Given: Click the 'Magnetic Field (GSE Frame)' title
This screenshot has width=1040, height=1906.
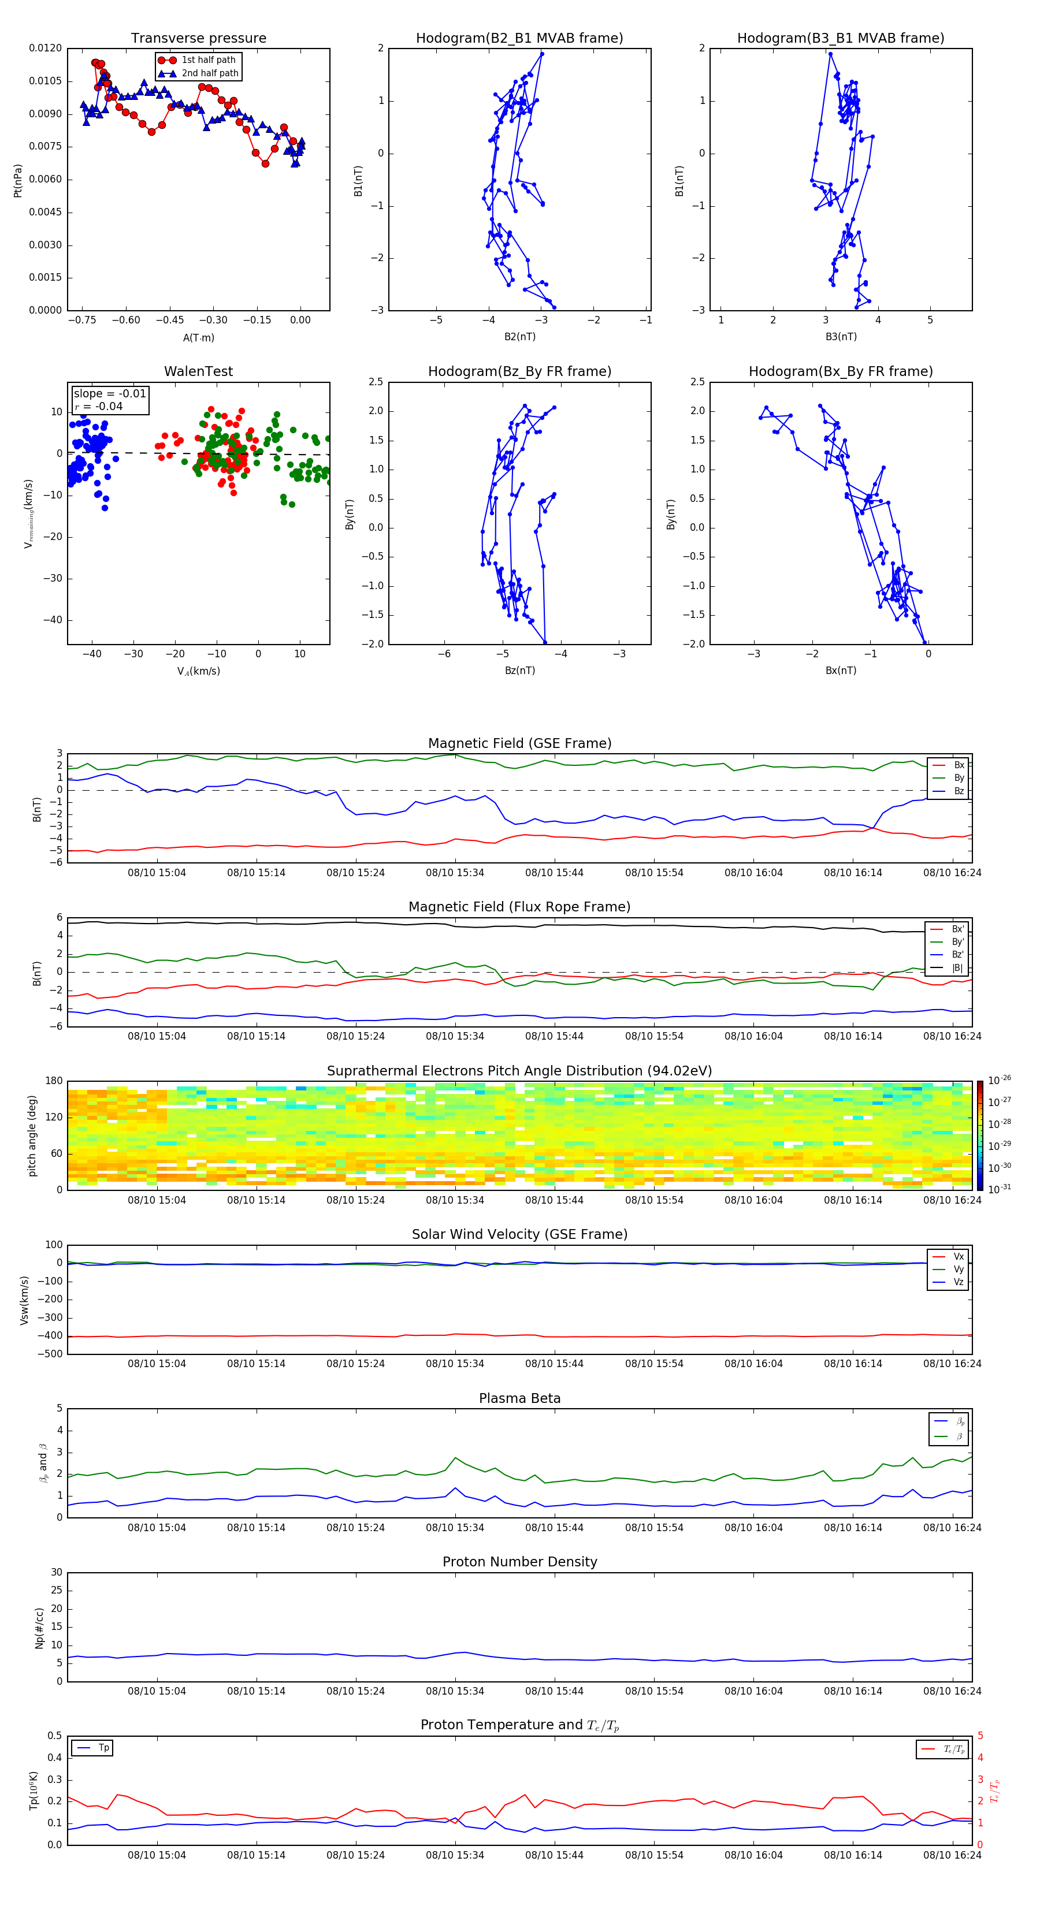Looking at the screenshot, I should pos(519,743).
